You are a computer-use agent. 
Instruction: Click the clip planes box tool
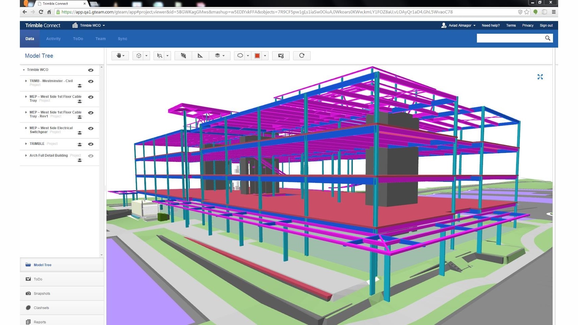(183, 56)
